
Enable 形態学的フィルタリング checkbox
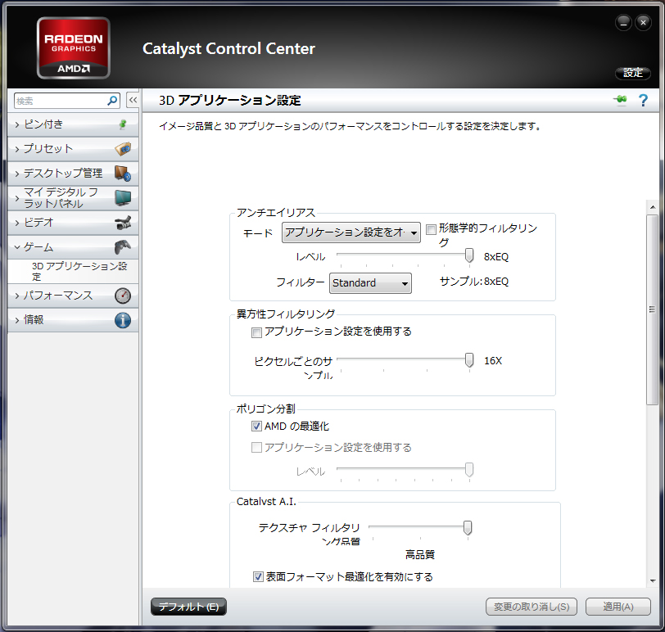tap(431, 229)
